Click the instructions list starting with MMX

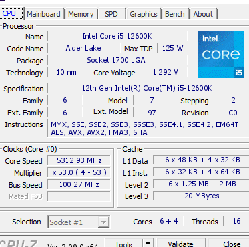coord(148,128)
